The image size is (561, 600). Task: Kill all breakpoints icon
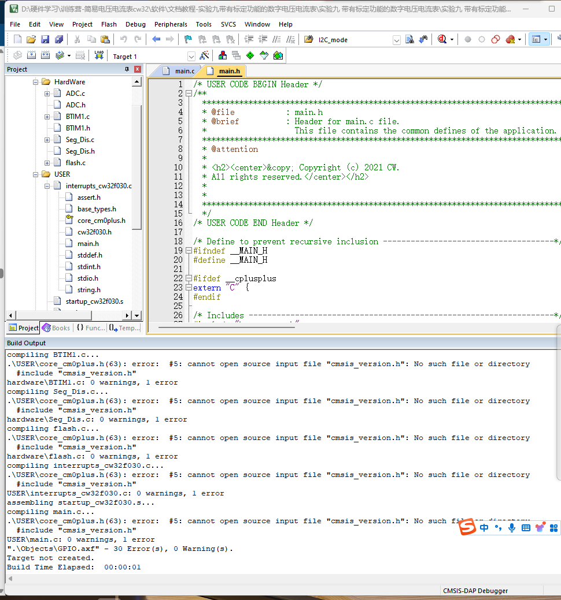510,39
